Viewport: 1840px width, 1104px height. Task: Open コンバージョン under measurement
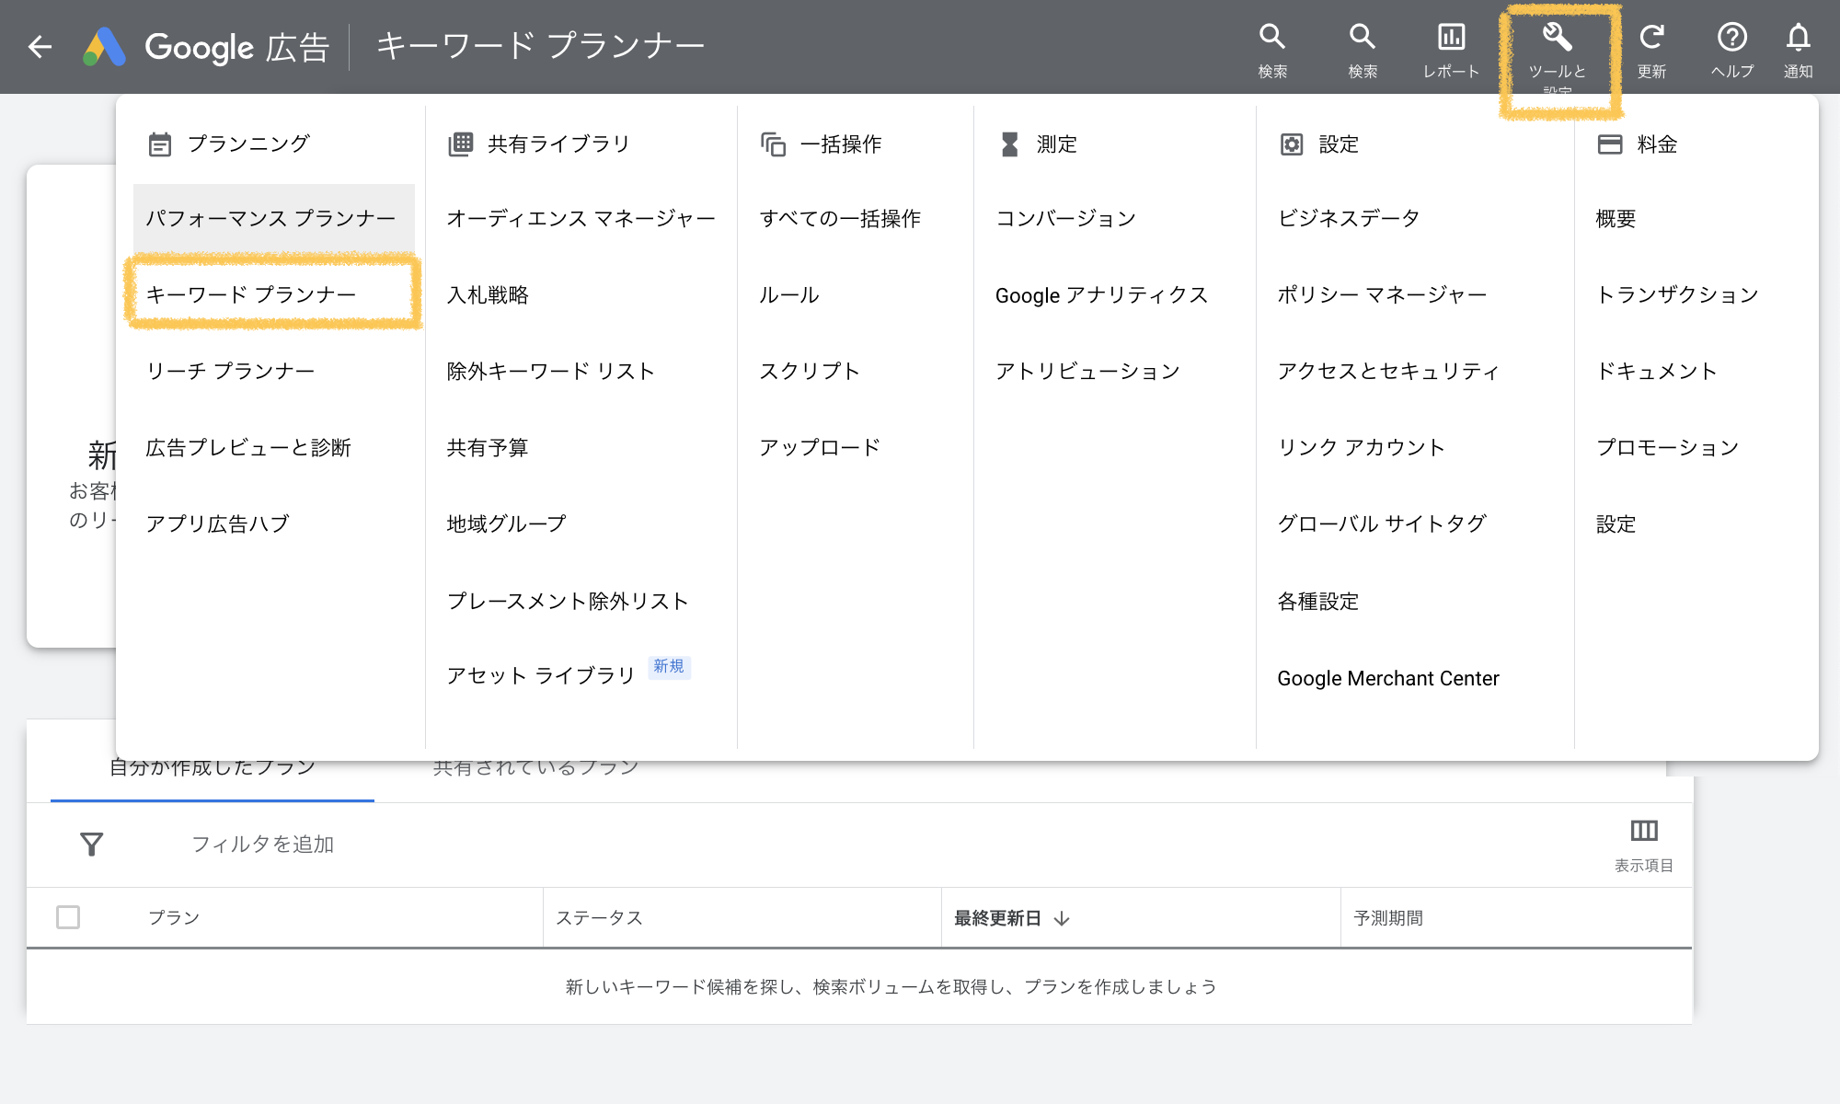(x=1066, y=218)
